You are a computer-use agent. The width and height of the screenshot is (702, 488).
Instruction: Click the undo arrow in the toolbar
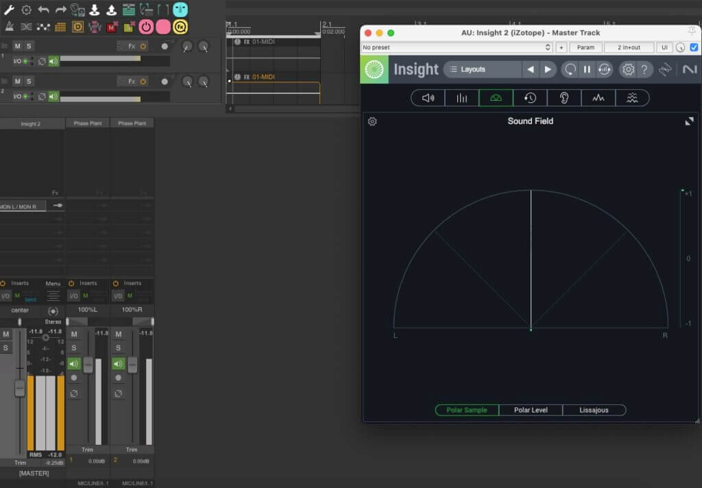[44, 10]
